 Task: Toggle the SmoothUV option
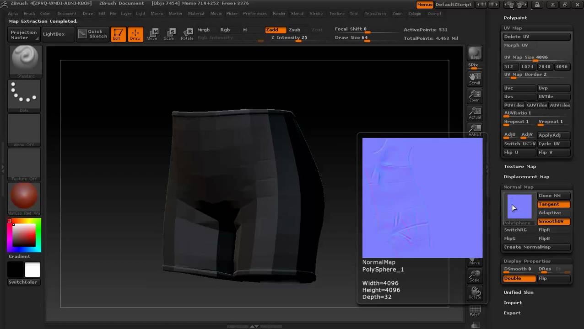pos(553,221)
